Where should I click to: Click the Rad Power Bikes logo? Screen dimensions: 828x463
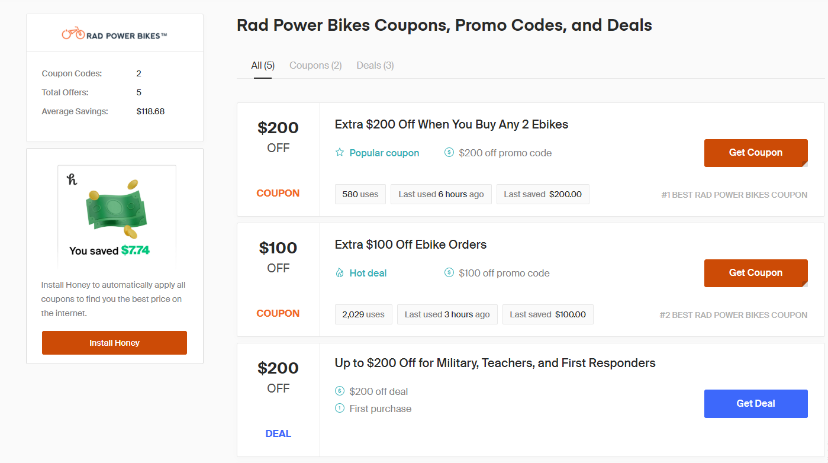click(x=114, y=34)
